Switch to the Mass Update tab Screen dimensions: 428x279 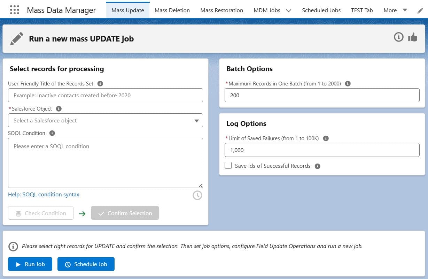coord(128,10)
